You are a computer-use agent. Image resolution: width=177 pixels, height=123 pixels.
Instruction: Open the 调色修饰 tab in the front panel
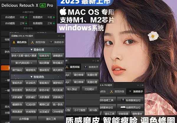pyautogui.click(x=19, y=42)
